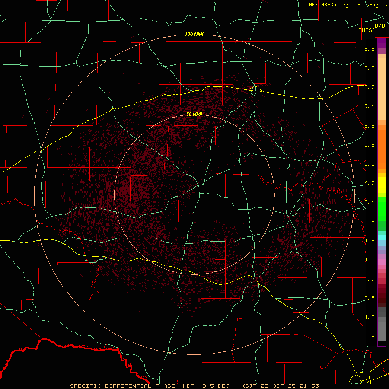Viewport: 389px width, 389px height.
Task: Click the 9.0 value on the scale
Action: click(x=370, y=68)
